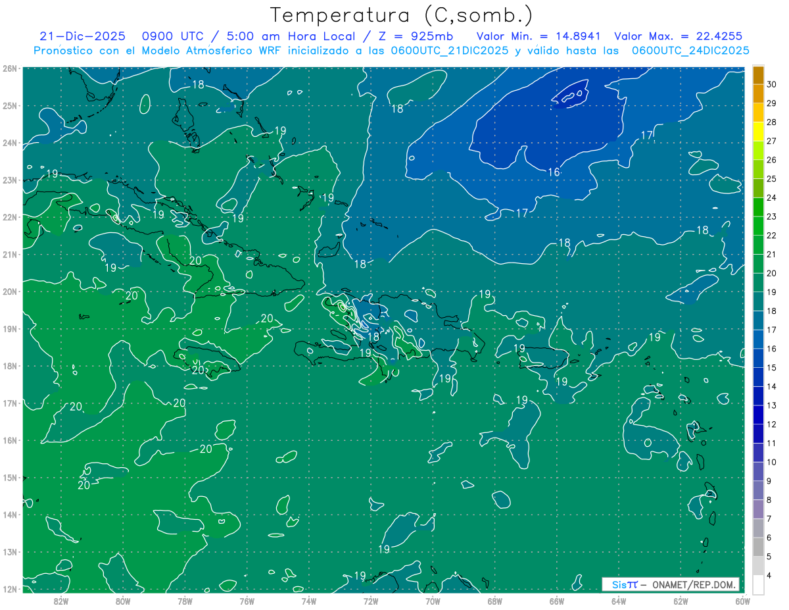Viewport: 789px width, 610px height.
Task: Pick dark orange swatch atop color scale
Action: pyautogui.click(x=758, y=75)
